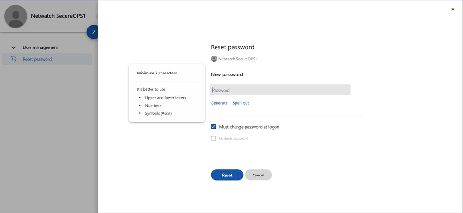Open the Reset password sidebar item
This screenshot has height=213, width=463.
47,59
